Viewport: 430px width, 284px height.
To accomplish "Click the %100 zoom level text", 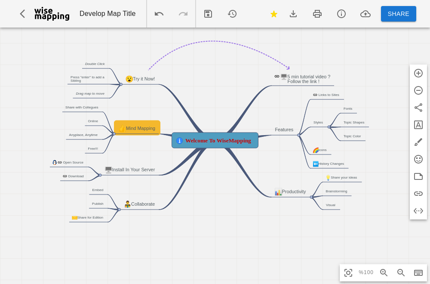I will coord(366,272).
